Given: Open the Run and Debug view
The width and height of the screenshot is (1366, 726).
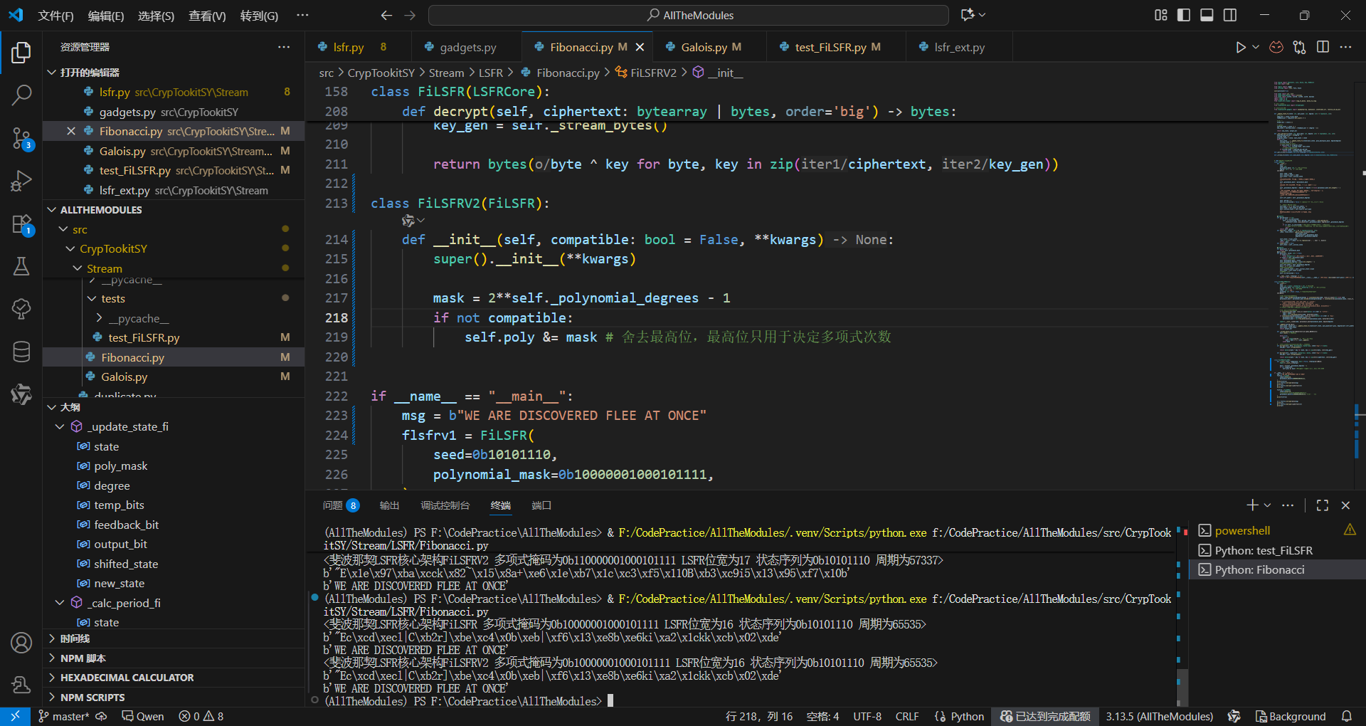Looking at the screenshot, I should click(21, 181).
